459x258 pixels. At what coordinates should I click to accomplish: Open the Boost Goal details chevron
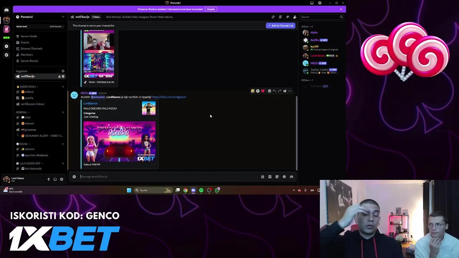click(x=63, y=27)
